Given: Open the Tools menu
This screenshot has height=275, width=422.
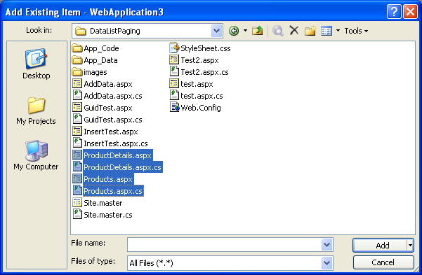Looking at the screenshot, I should (x=356, y=31).
